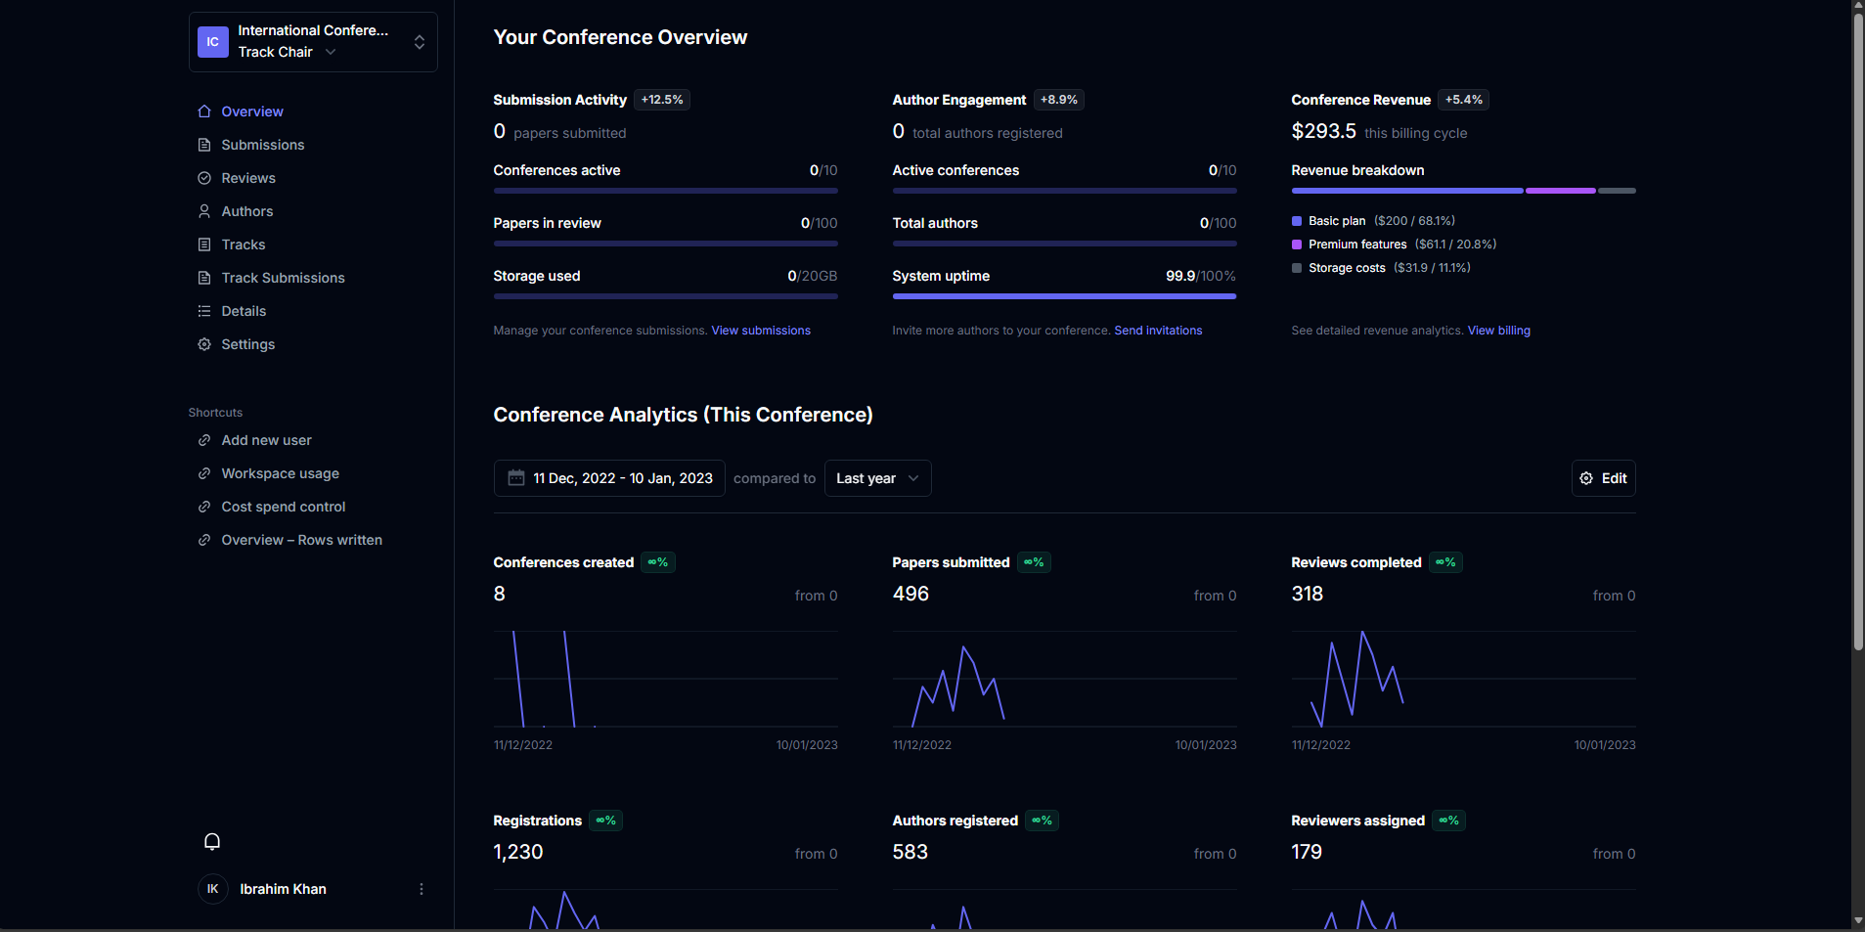1865x932 pixels.
Task: Click the Add new user link icon
Action: (204, 440)
